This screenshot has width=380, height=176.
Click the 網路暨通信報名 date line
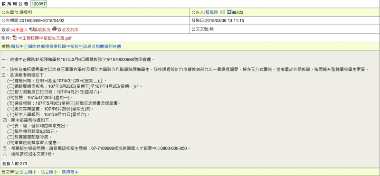[75, 86]
